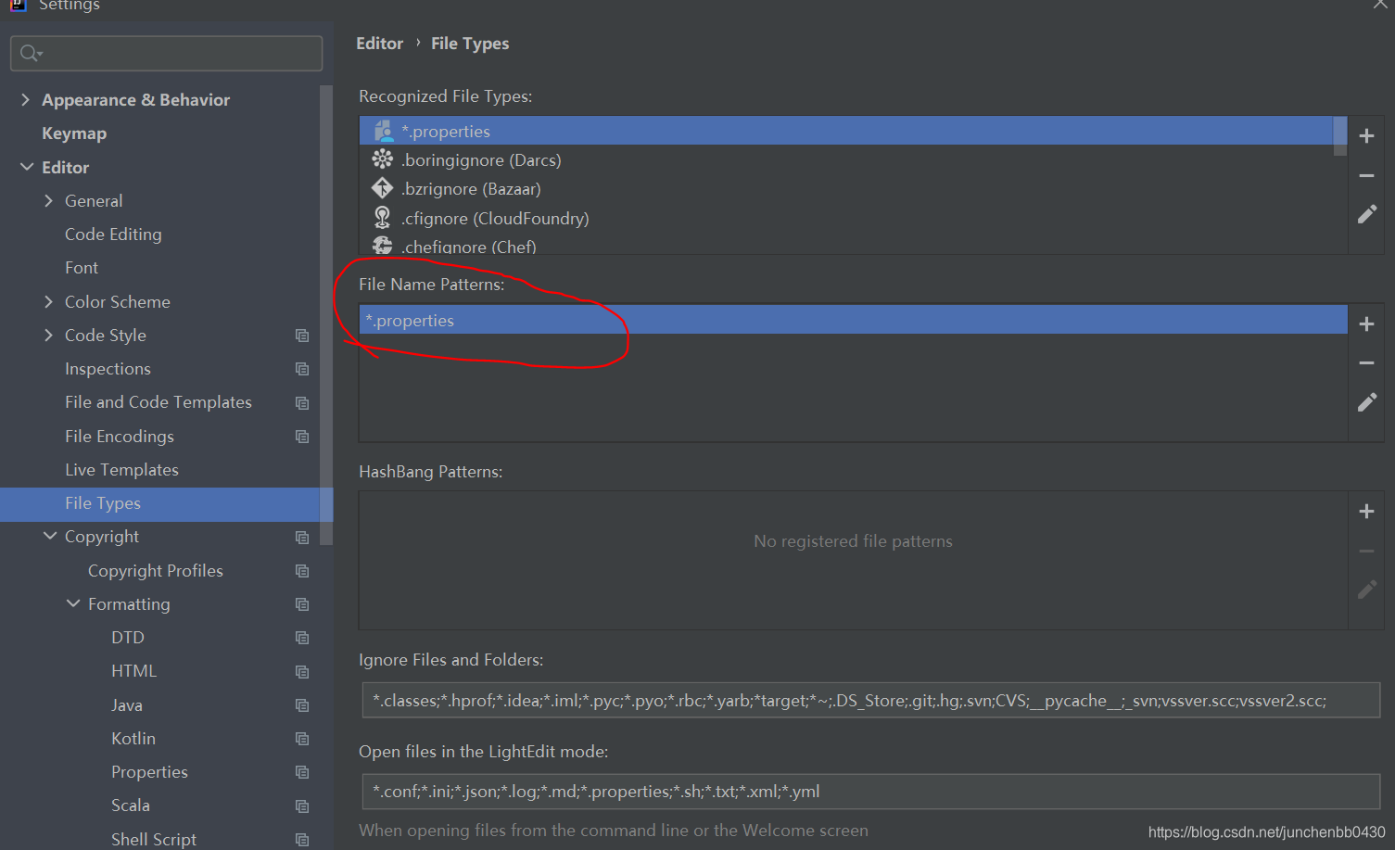
Task: Click the search magnifier icon in settings
Action: tap(31, 54)
